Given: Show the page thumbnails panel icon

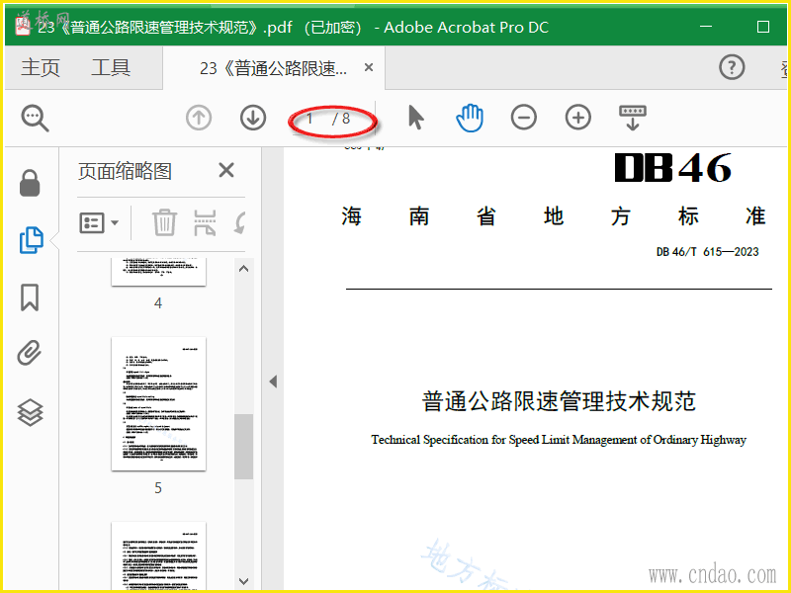Looking at the screenshot, I should [x=31, y=240].
